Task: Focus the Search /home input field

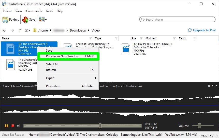Action: click(177, 19)
